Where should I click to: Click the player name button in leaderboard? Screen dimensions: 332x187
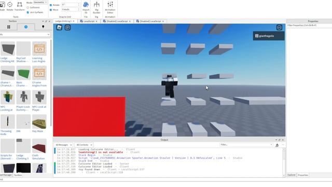[269, 36]
